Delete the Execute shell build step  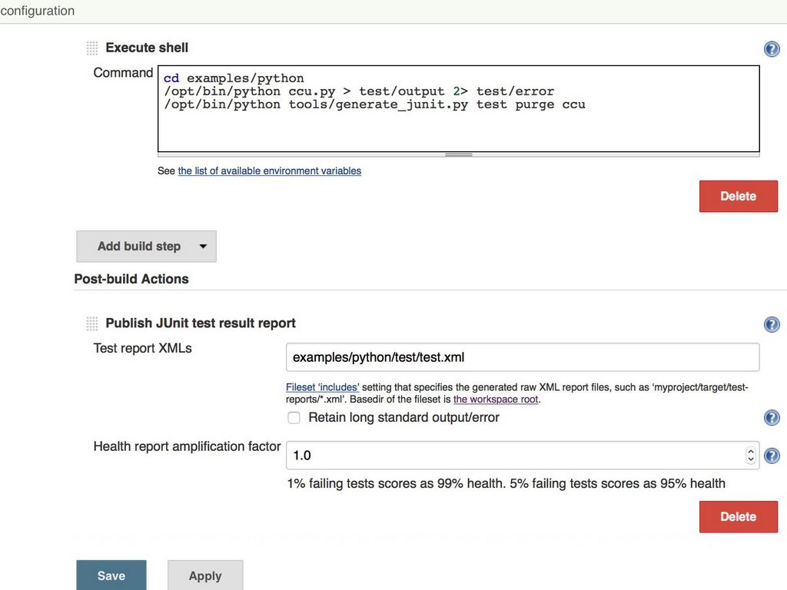pyautogui.click(x=738, y=196)
